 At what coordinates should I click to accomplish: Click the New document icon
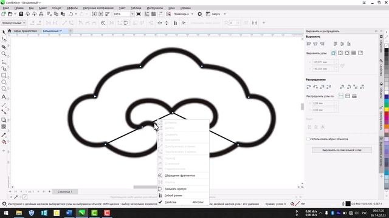(4, 14)
